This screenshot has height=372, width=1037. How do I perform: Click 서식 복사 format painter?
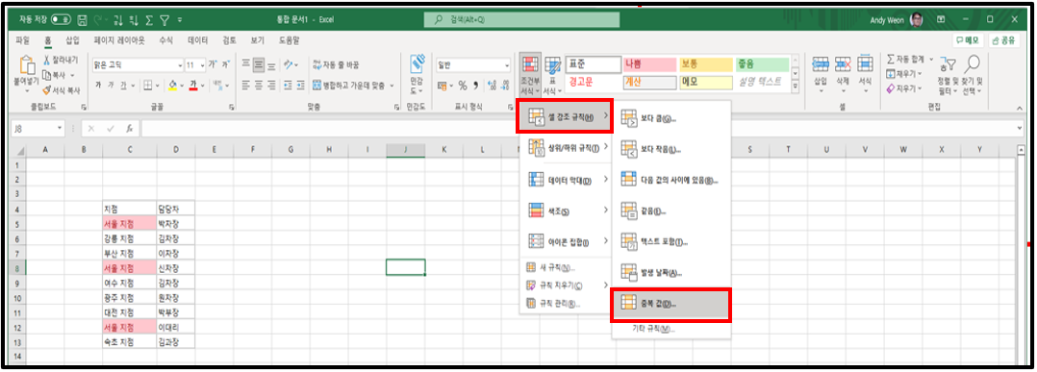click(62, 90)
